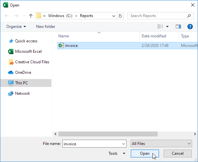The height and width of the screenshot is (162, 198).
Task: Click the Up to parent folder arrow
Action: click(31, 16)
